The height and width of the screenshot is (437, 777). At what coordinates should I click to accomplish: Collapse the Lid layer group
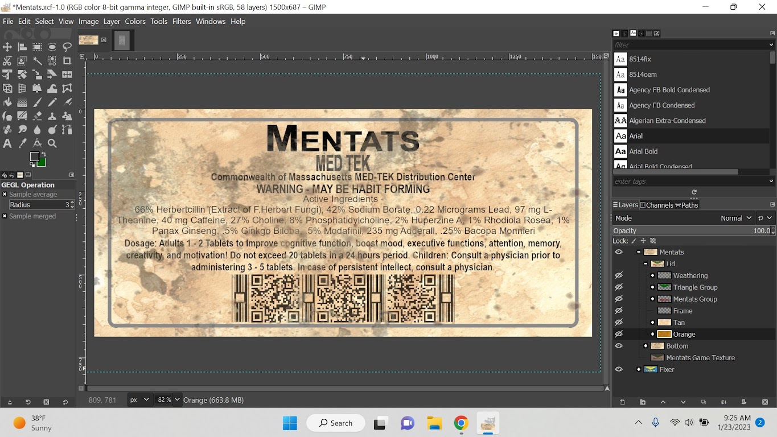646,264
